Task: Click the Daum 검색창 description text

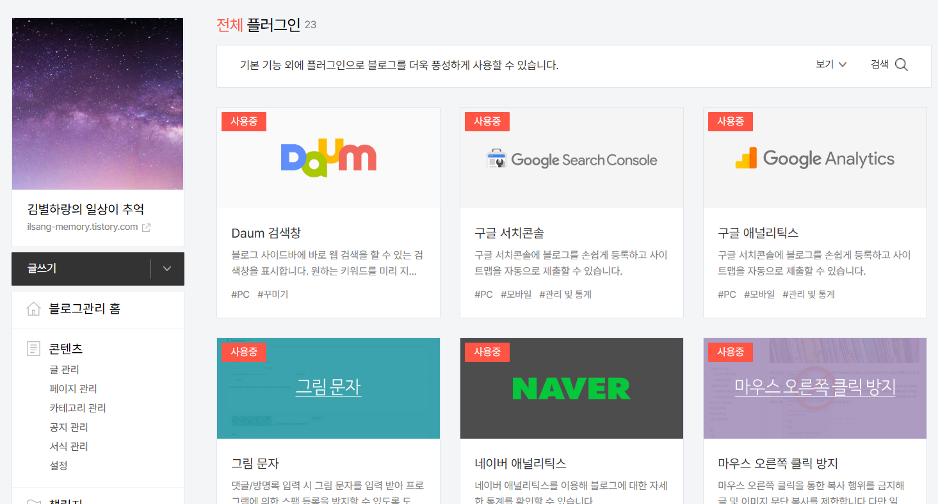Action: (x=327, y=263)
